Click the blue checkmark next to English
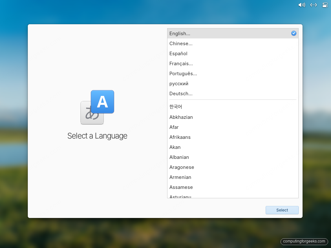 tap(294, 33)
